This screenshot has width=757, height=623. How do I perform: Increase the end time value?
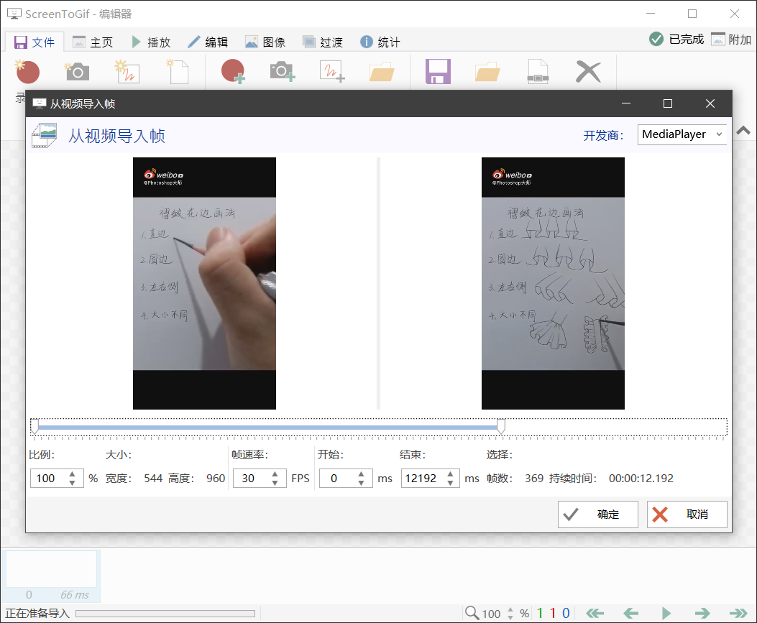[x=451, y=474]
